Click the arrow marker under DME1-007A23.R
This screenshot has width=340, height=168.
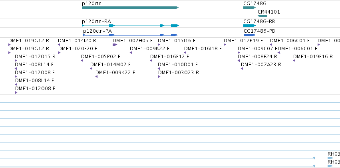point(242,69)
